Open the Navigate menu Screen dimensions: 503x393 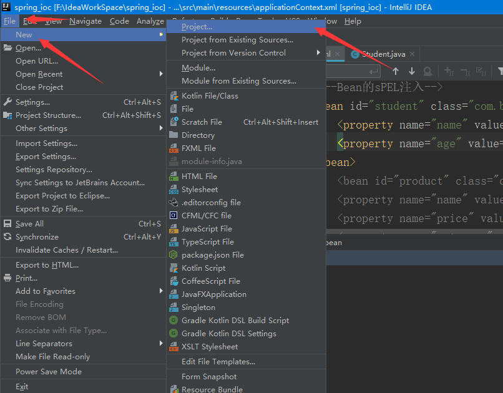pos(85,21)
